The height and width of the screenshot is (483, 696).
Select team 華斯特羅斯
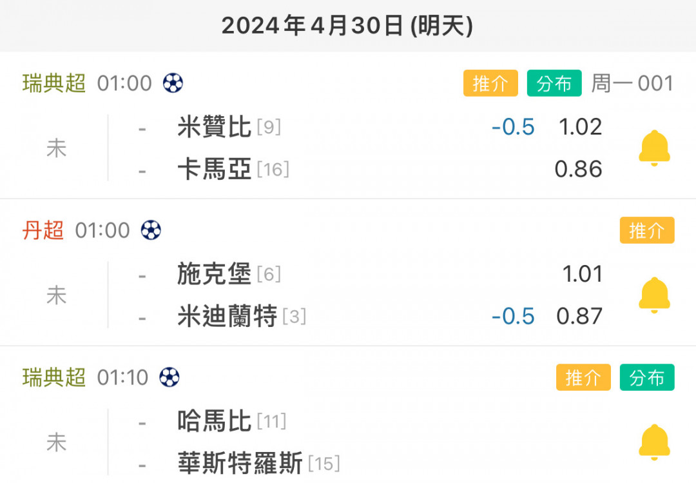[x=240, y=463]
